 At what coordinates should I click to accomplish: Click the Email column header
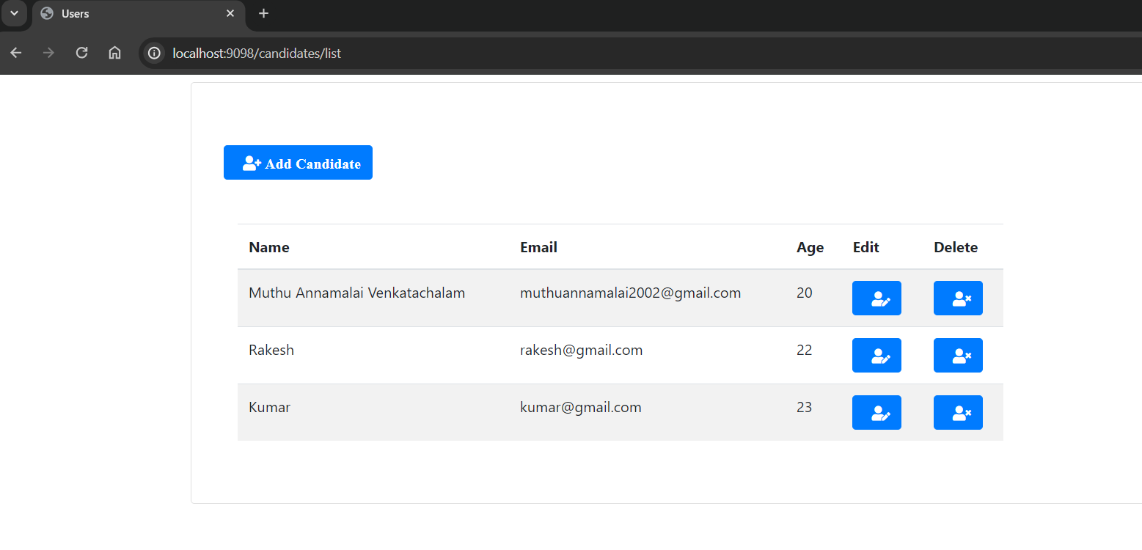coord(538,247)
